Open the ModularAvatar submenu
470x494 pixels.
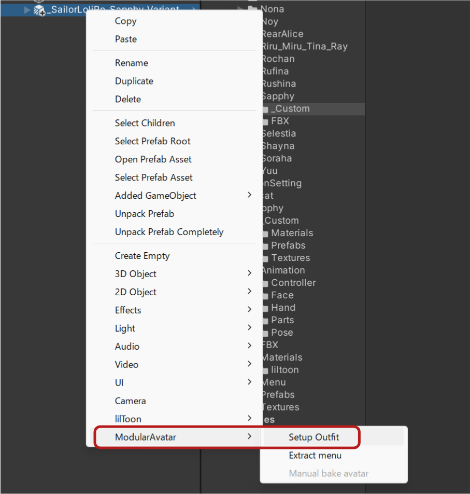(175, 437)
